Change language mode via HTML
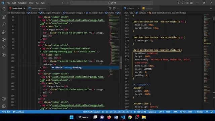 (175, 112)
